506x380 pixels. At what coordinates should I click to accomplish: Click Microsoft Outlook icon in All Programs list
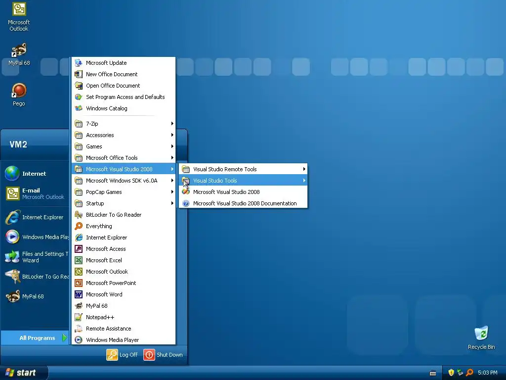coord(79,272)
